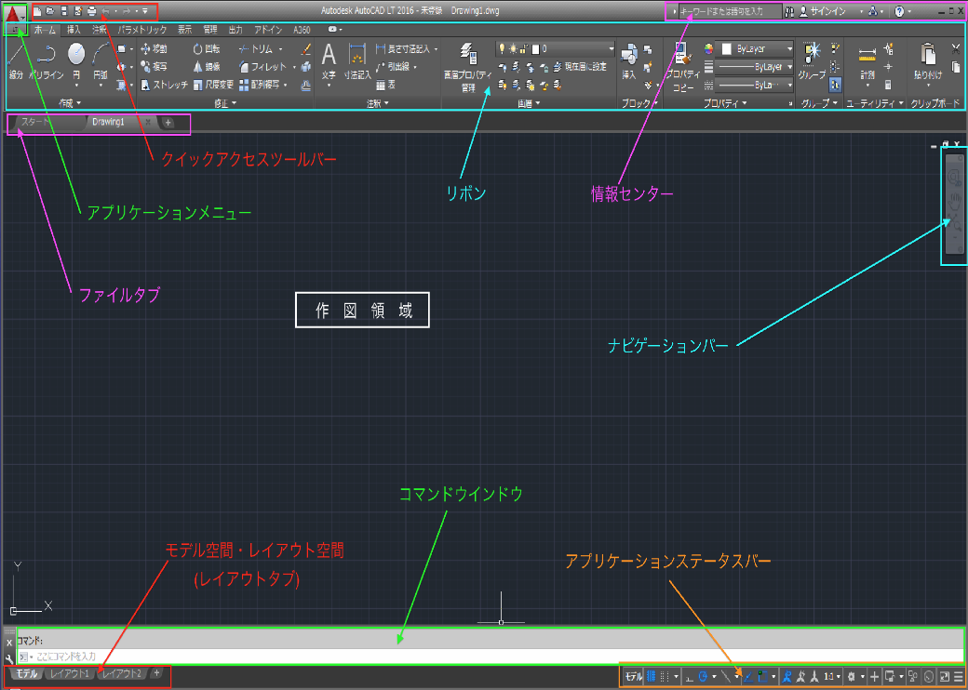Switch to the レイアウト1 layout tab

point(70,673)
